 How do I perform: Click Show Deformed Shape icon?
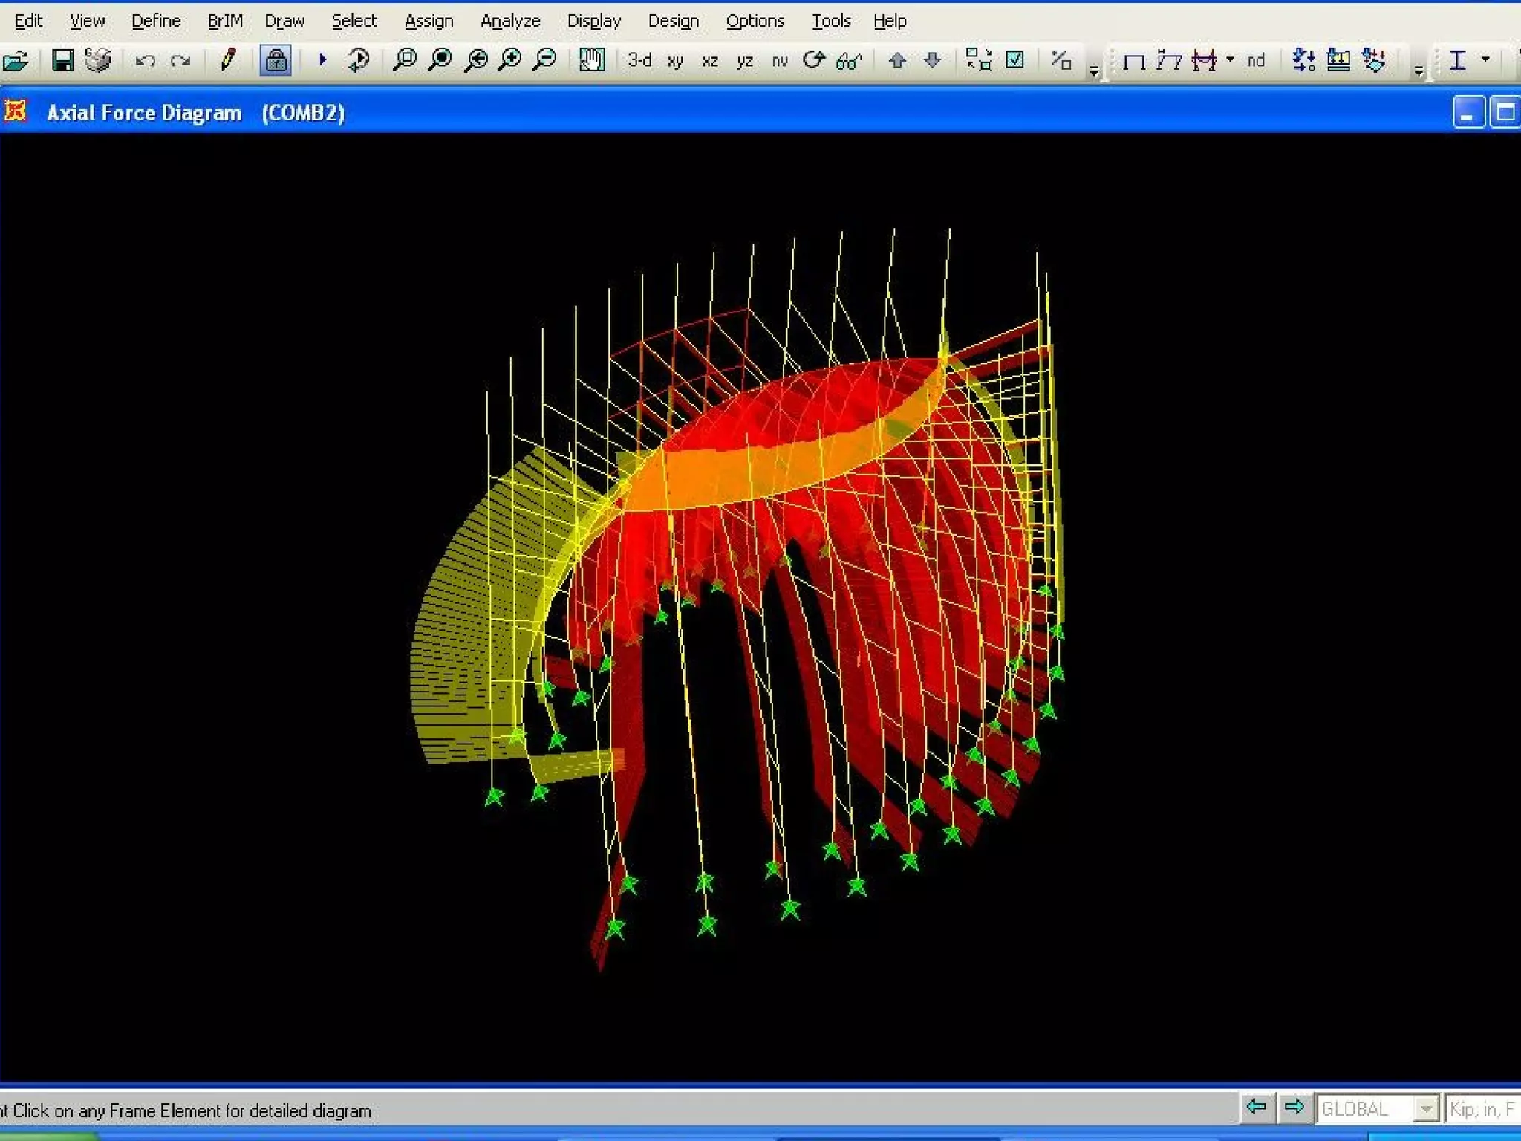[x=1168, y=60]
